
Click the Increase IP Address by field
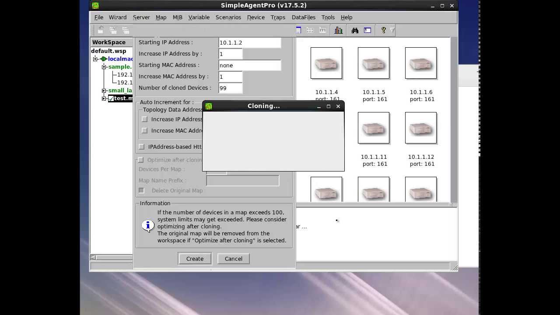231,54
